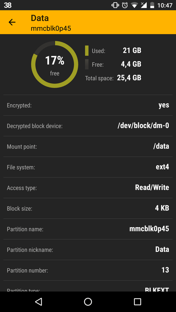Viewport: 176px width, 312px height.
Task: Tap the vibrate mode status icon
Action: pos(115,5)
